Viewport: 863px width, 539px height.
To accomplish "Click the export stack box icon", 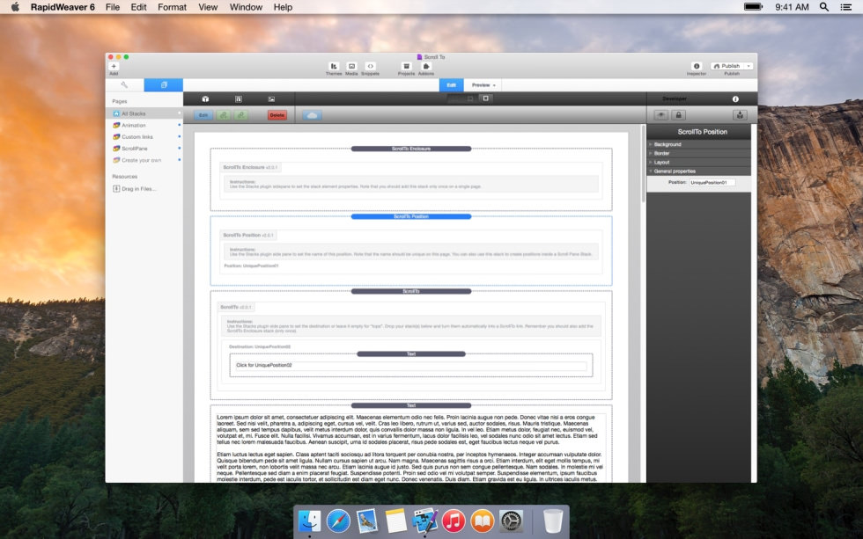I will [x=740, y=115].
